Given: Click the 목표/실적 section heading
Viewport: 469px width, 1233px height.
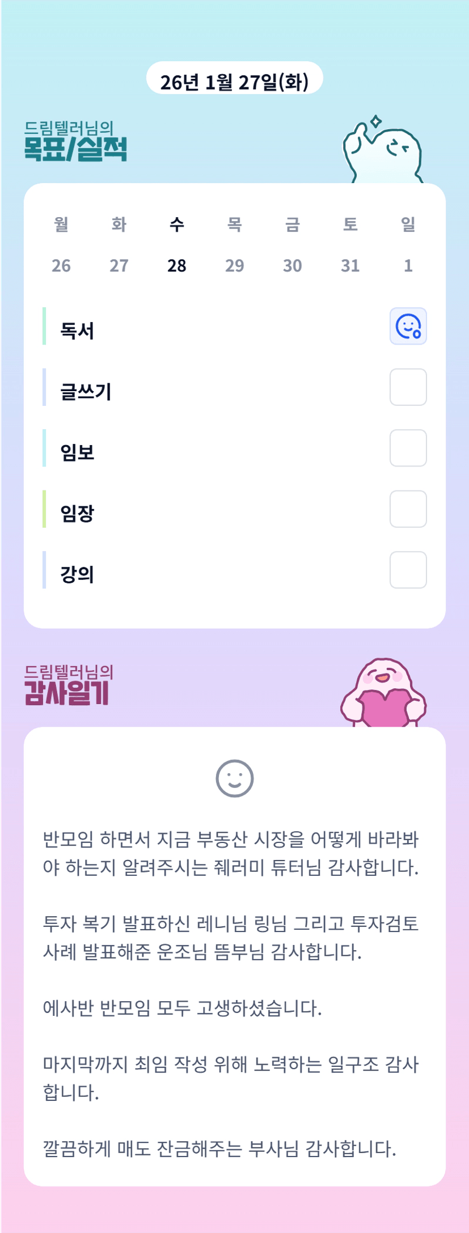Looking at the screenshot, I should point(75,149).
